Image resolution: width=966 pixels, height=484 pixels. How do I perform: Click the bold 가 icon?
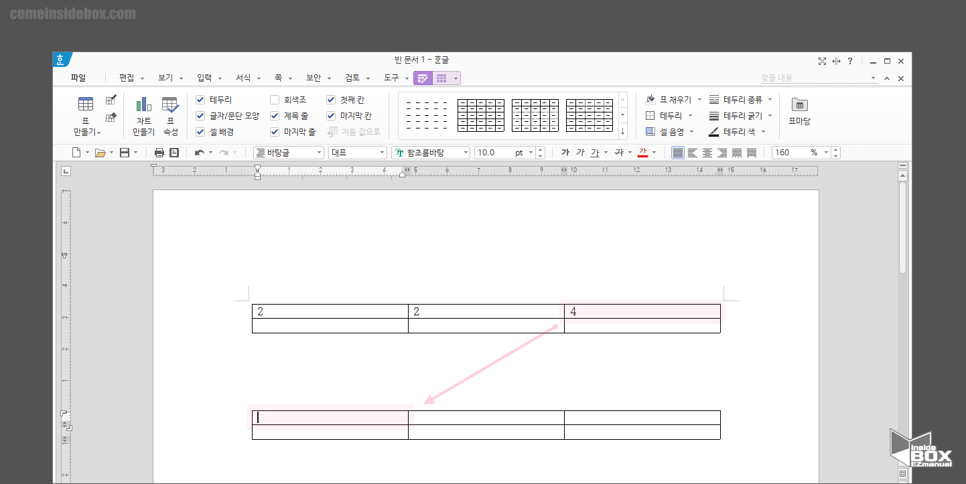(x=565, y=153)
